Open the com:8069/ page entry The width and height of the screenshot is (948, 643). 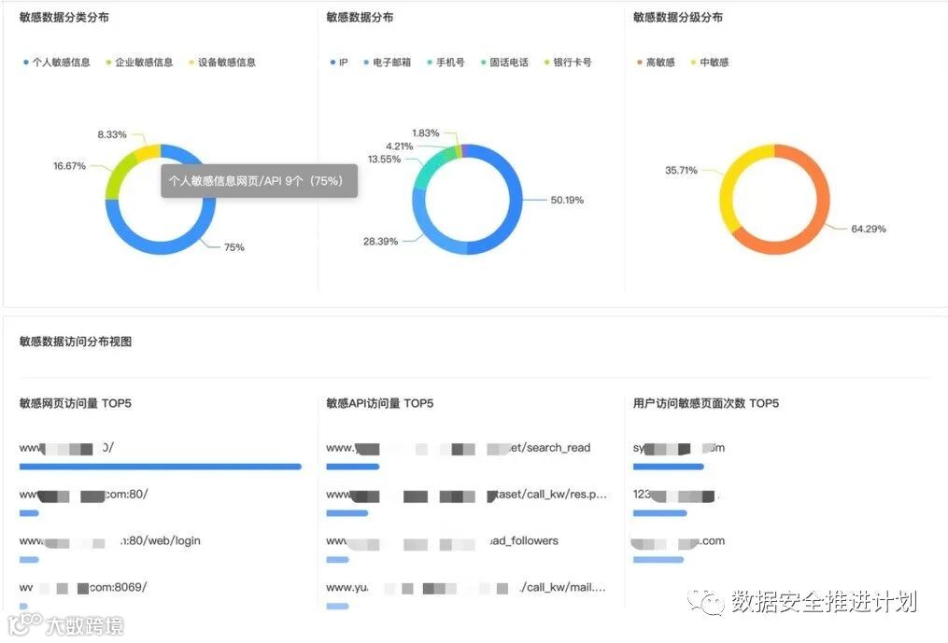83,587
